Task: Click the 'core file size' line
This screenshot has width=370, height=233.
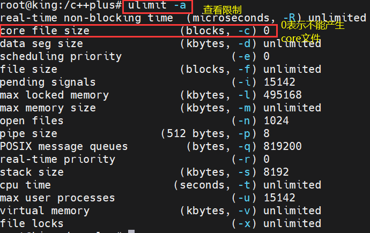Action: [x=138, y=31]
